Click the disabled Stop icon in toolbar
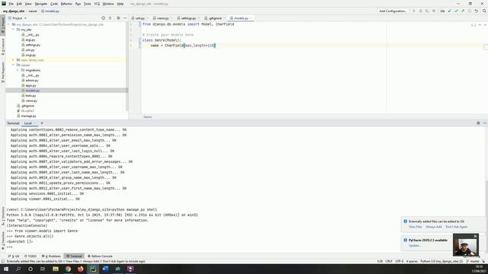The image size is (488, 274). [x=434, y=11]
